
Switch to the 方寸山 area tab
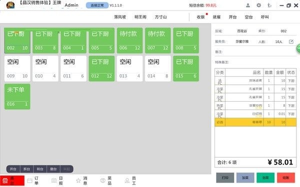click(x=160, y=17)
